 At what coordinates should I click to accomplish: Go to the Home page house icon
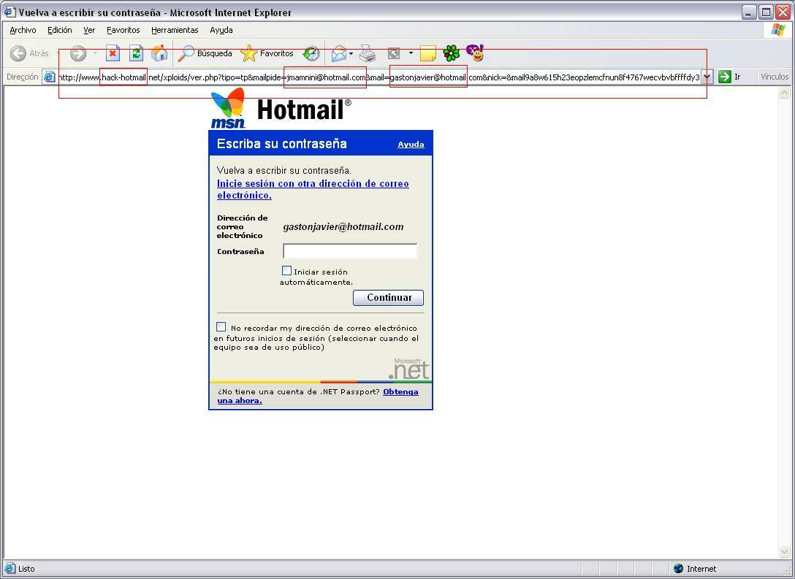tap(159, 53)
